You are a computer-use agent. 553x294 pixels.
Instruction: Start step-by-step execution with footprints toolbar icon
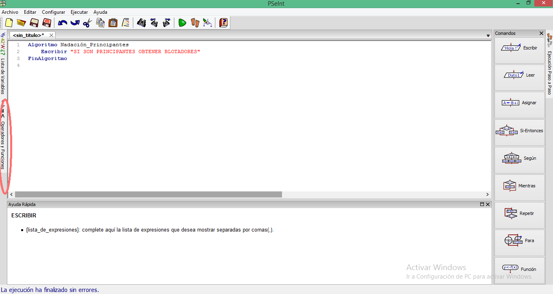pos(195,23)
